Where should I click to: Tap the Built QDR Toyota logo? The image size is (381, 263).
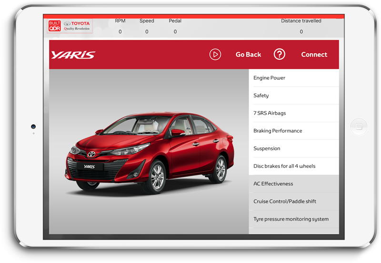tap(70, 26)
